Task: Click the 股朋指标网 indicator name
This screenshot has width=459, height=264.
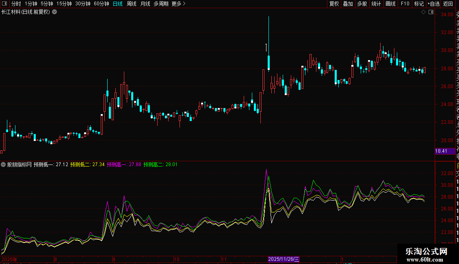Action: click(x=19, y=164)
